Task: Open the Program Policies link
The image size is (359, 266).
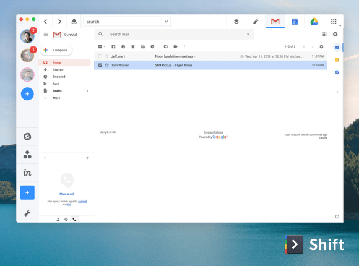Action: point(213,132)
